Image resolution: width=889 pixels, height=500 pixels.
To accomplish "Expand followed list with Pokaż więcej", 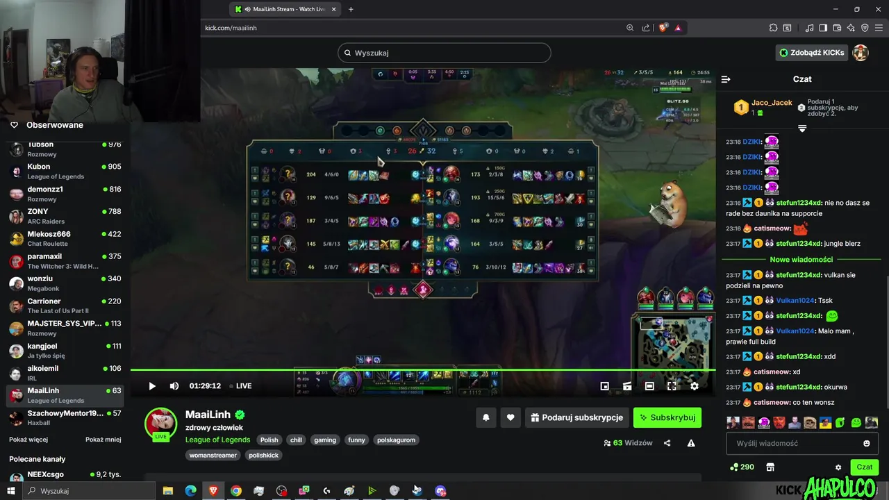I will pyautogui.click(x=28, y=440).
